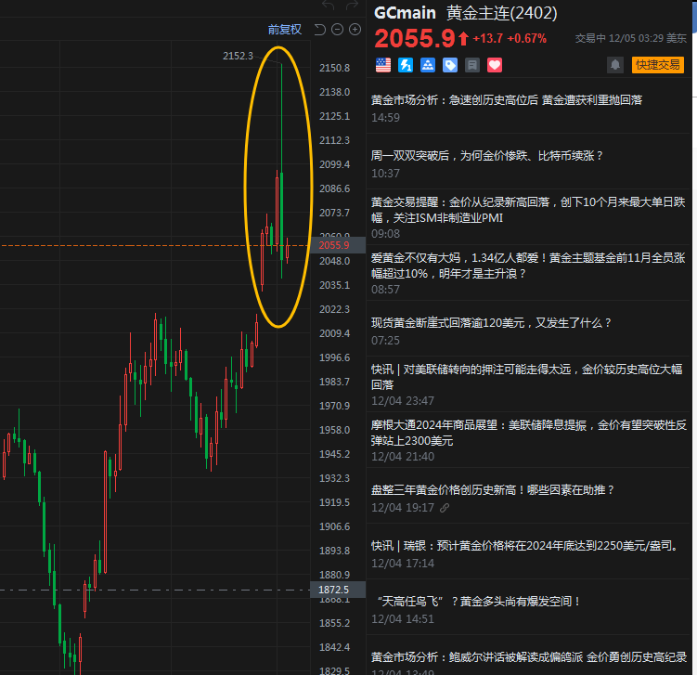Click the 黄金主连(2402) contract name
697x675 pixels.
tap(501, 13)
